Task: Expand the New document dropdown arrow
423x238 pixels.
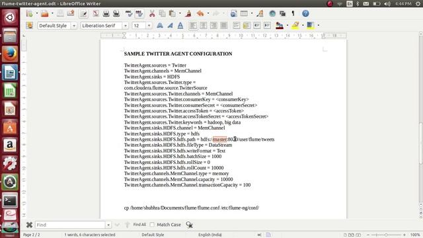Action: [37, 13]
